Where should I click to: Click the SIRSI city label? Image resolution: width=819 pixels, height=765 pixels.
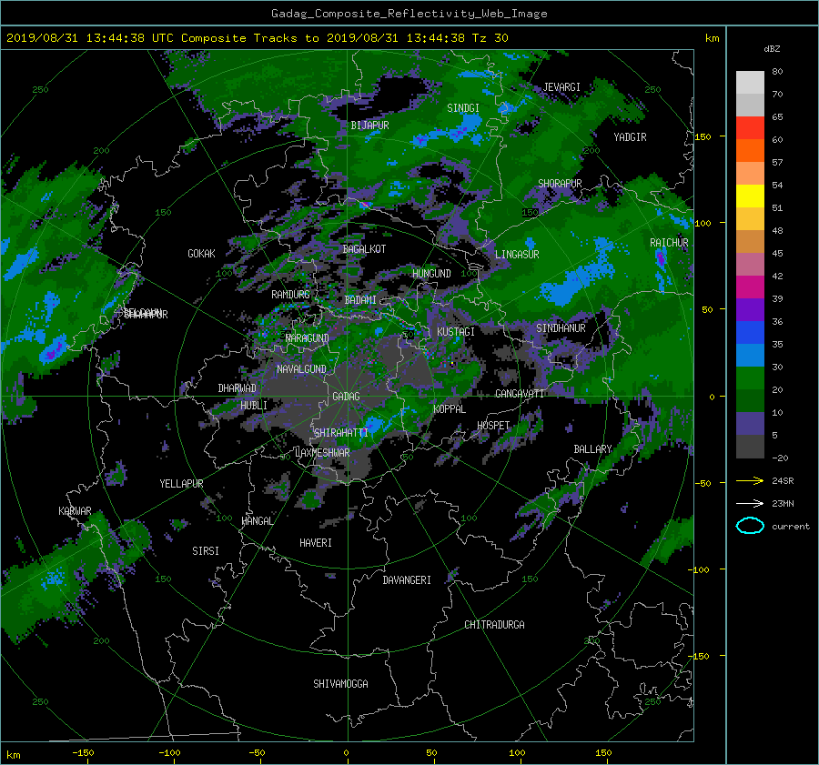[206, 551]
